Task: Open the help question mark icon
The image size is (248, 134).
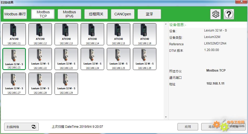Action: click(x=229, y=14)
